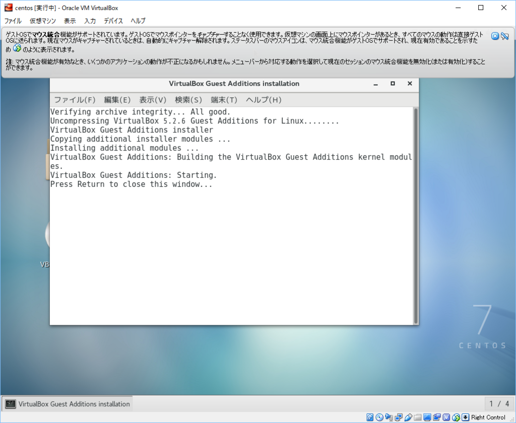The image size is (516, 423).
Task: Open the 入力 menu
Action: tap(90, 21)
